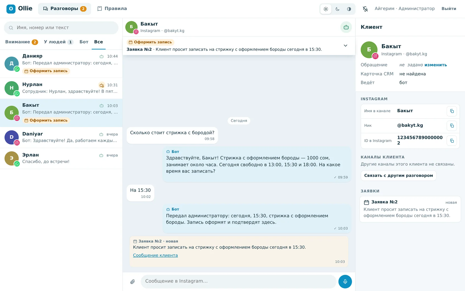The width and height of the screenshot is (465, 291).
Task: Open the Правила section
Action: [112, 9]
